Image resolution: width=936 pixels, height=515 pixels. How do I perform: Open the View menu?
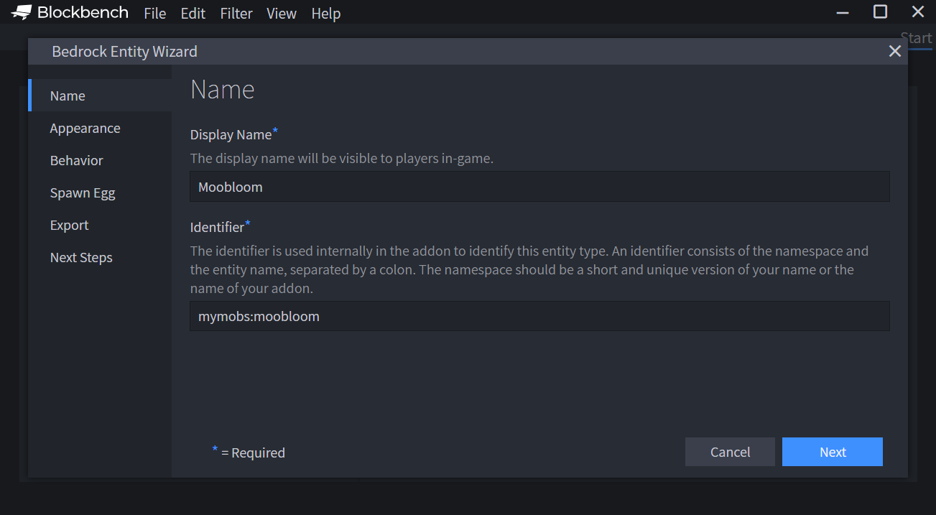(282, 14)
